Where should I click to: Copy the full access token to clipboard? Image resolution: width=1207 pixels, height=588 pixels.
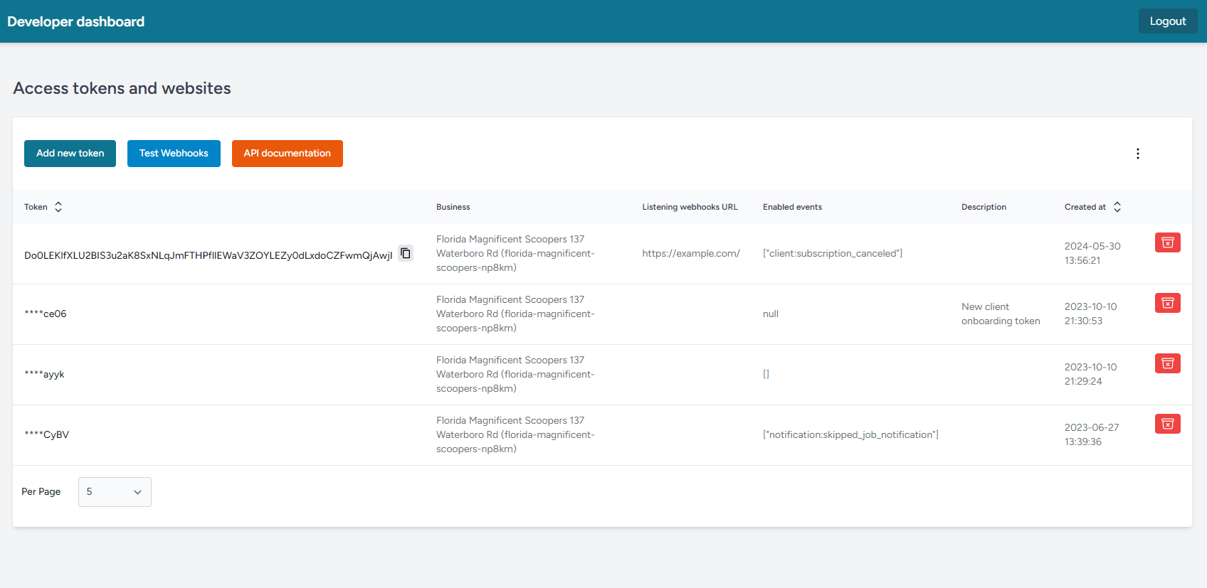(406, 253)
